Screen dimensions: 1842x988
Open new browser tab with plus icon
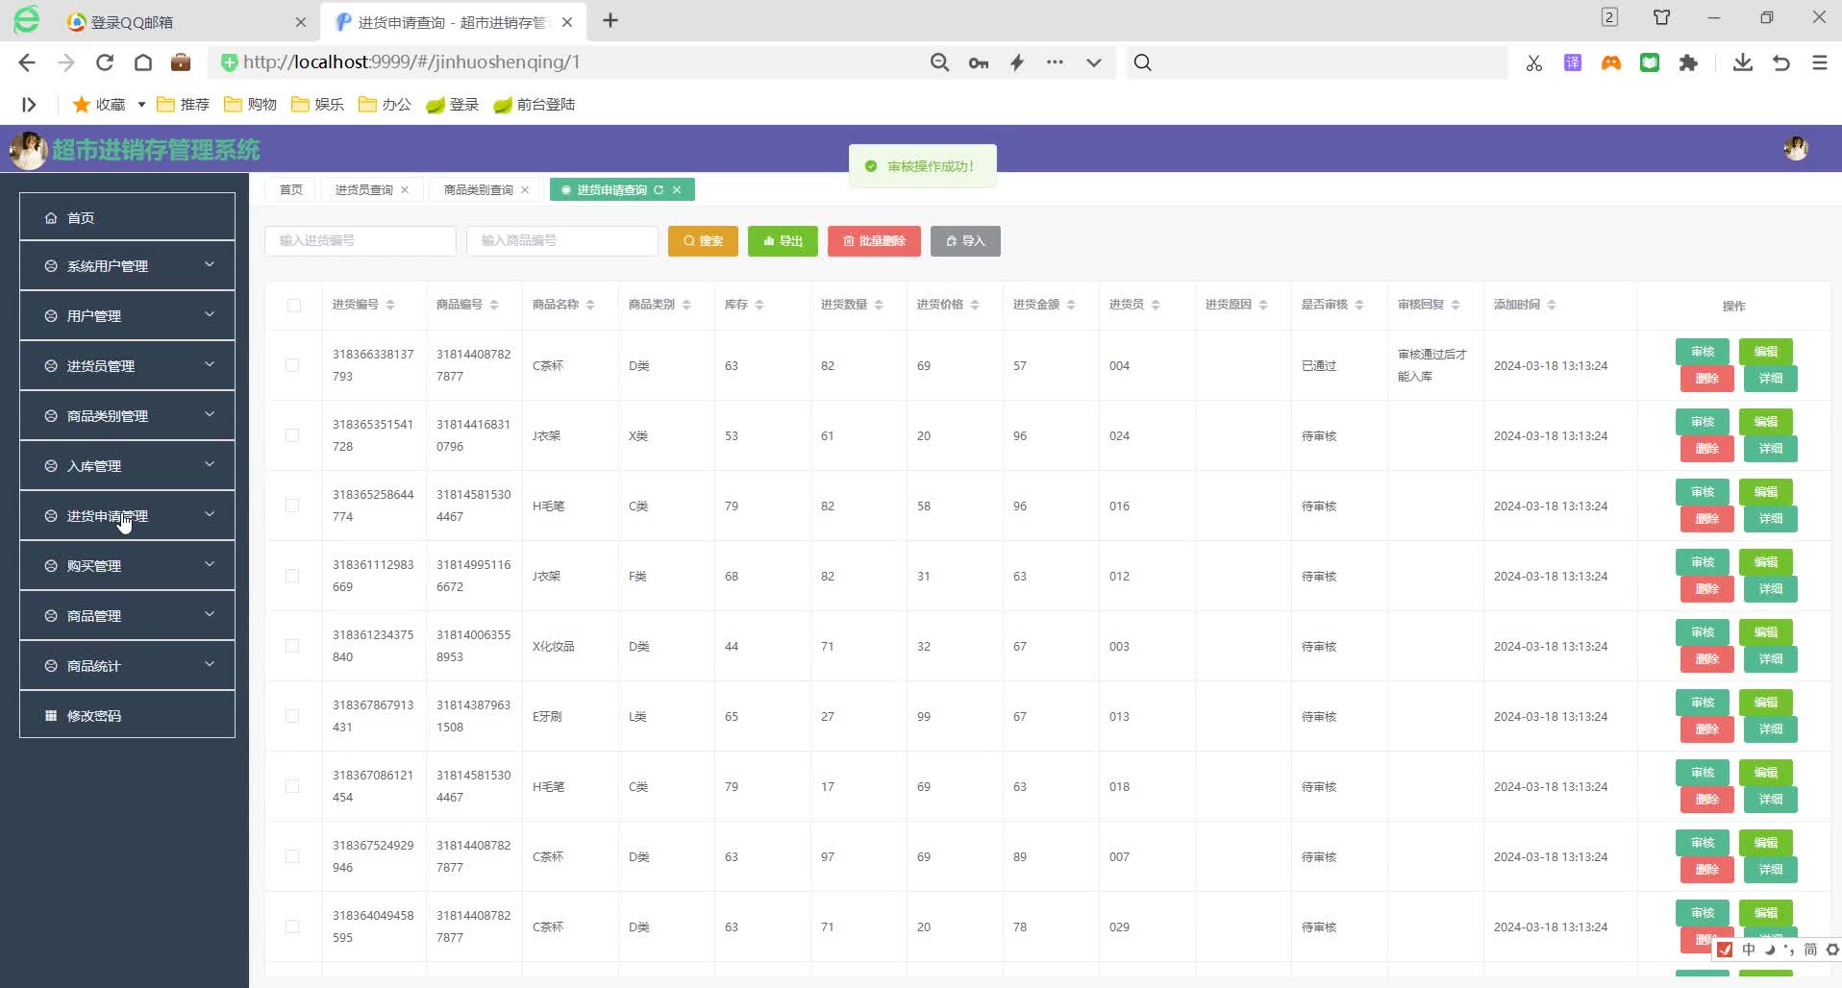[610, 20]
